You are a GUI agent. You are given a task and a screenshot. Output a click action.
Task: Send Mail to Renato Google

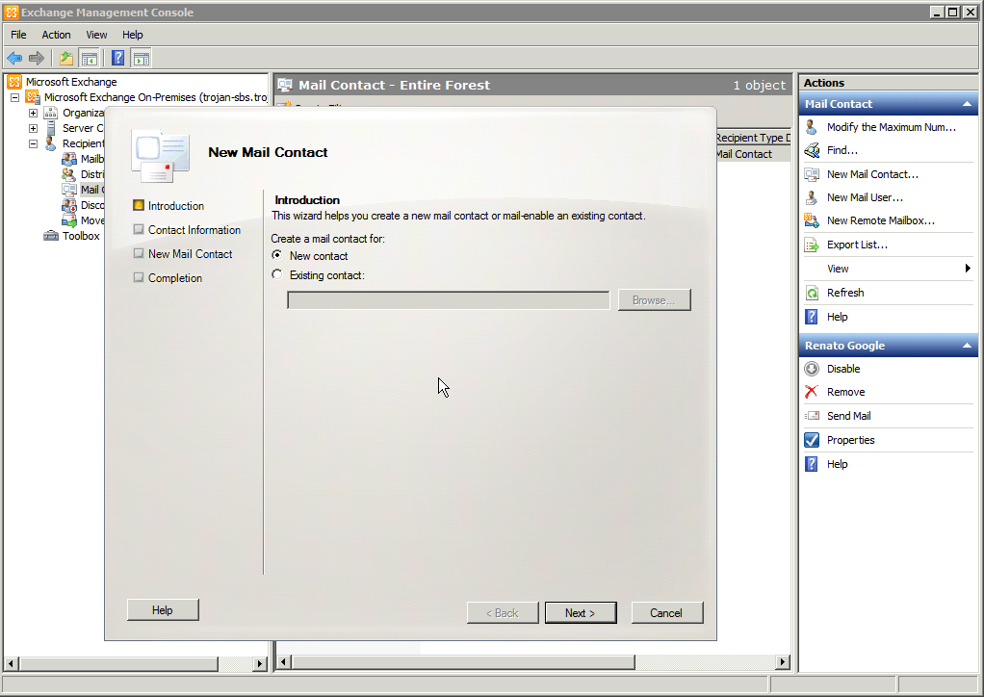(x=847, y=415)
